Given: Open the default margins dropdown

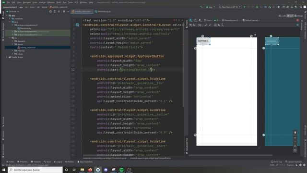Looking at the screenshot, I should coord(200,25).
